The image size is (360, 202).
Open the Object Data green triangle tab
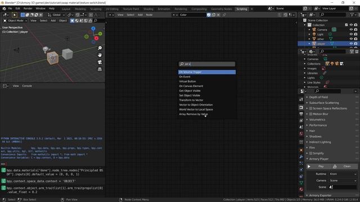301,183
